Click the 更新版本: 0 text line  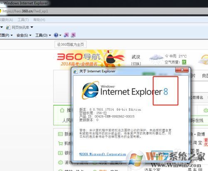(89, 120)
